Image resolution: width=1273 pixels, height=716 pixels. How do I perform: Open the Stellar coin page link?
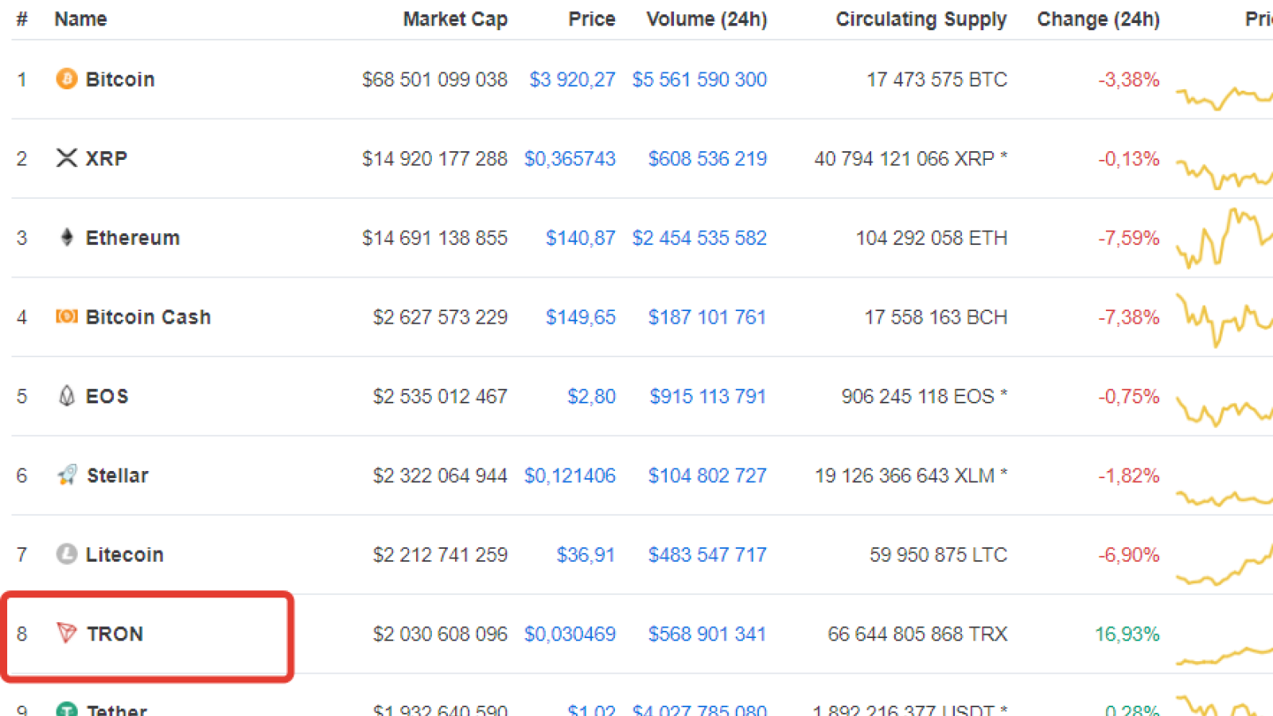(118, 475)
